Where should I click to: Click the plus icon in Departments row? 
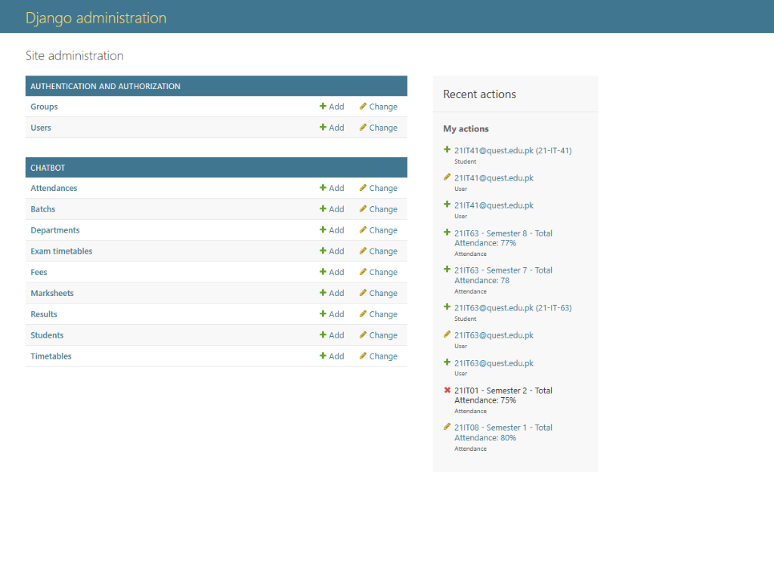(324, 230)
